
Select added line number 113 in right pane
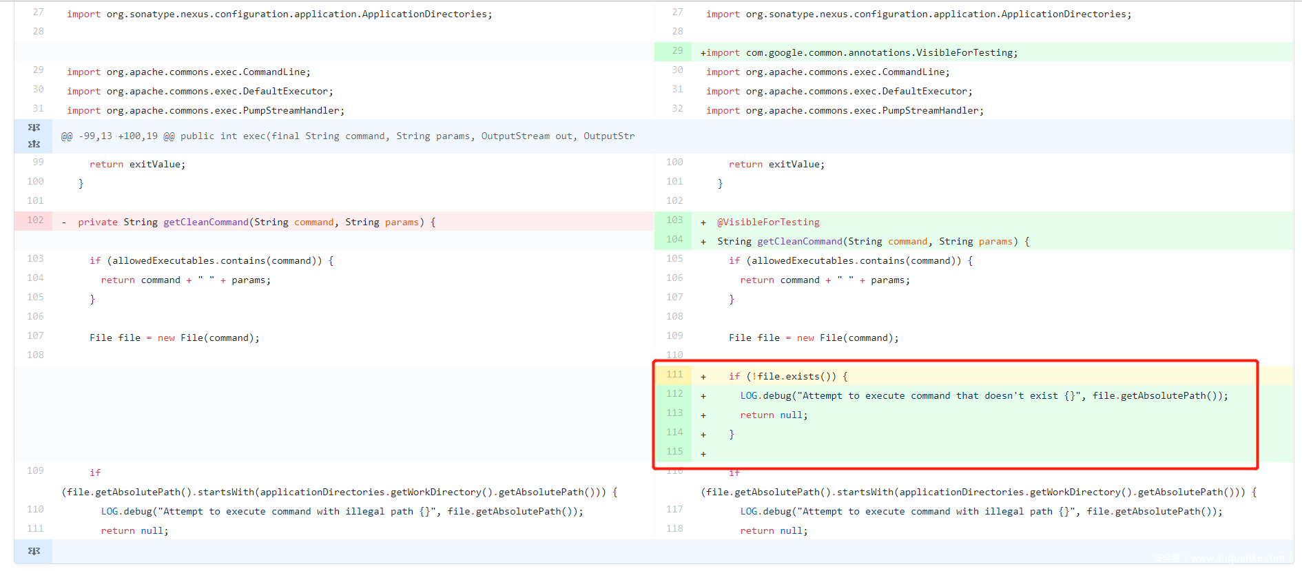pyautogui.click(x=674, y=413)
